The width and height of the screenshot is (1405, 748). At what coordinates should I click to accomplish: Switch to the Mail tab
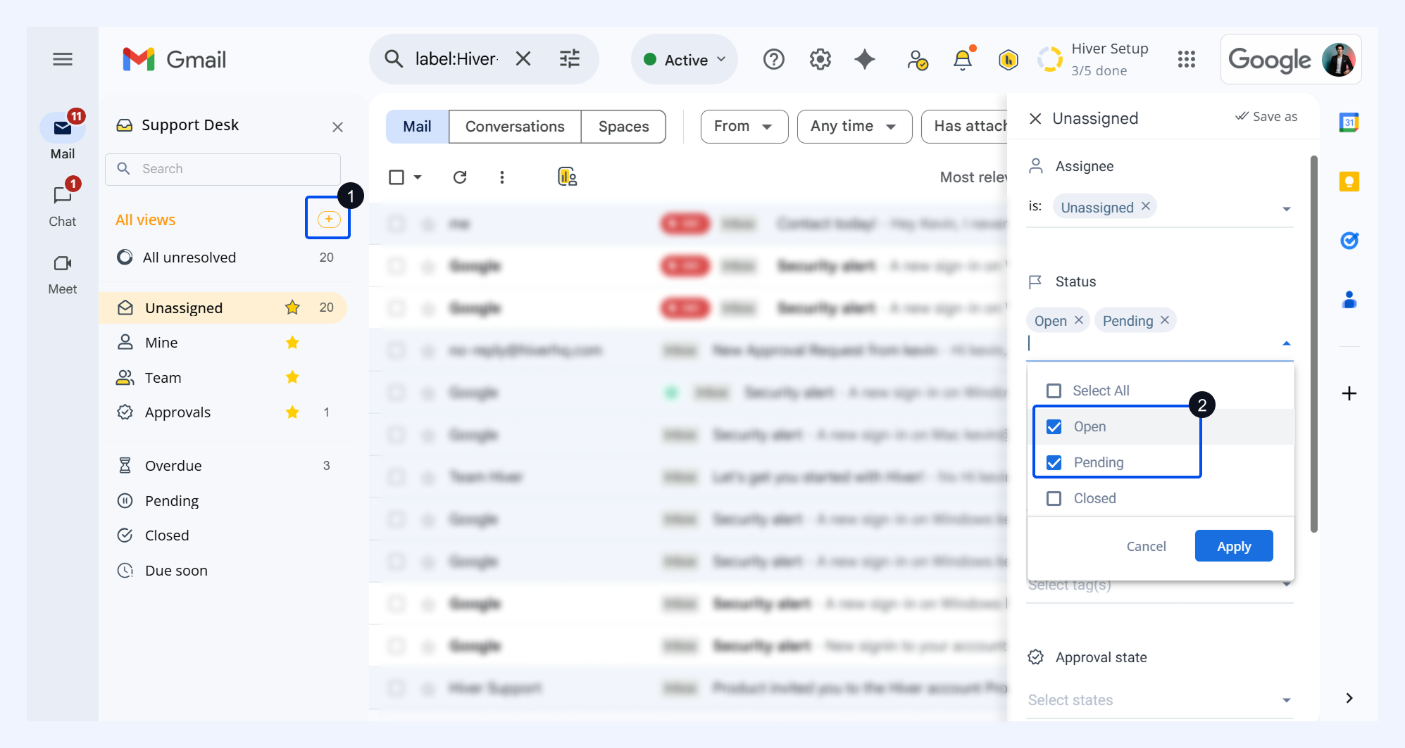[x=417, y=127]
